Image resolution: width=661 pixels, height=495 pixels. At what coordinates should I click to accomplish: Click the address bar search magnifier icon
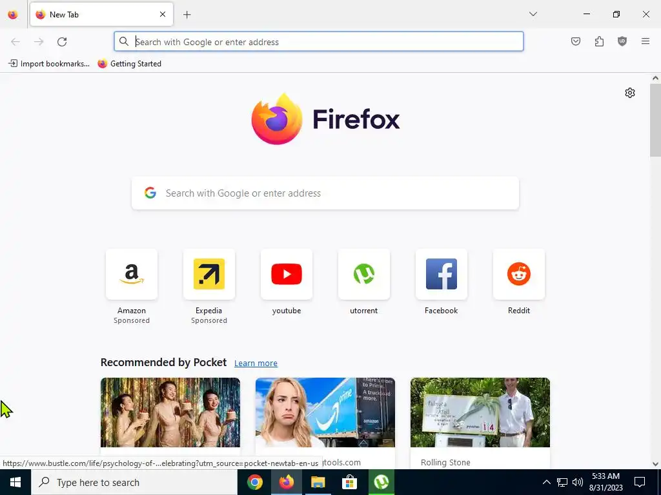123,41
